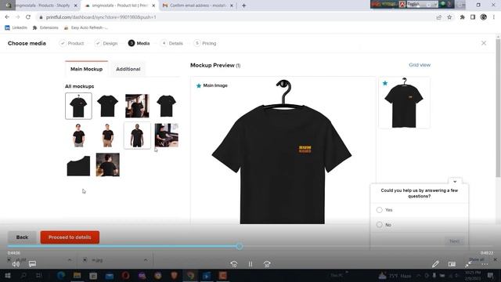Go to the Design step
The image size is (501, 282).
pyautogui.click(x=106, y=43)
